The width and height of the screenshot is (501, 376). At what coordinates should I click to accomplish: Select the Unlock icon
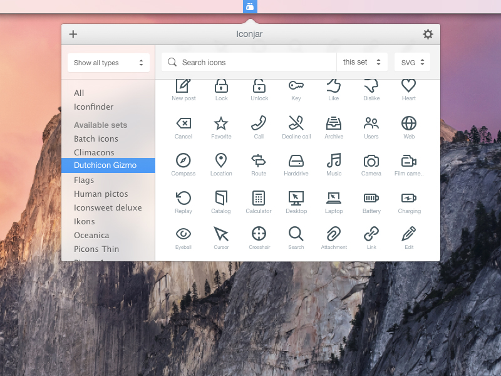coord(259,86)
